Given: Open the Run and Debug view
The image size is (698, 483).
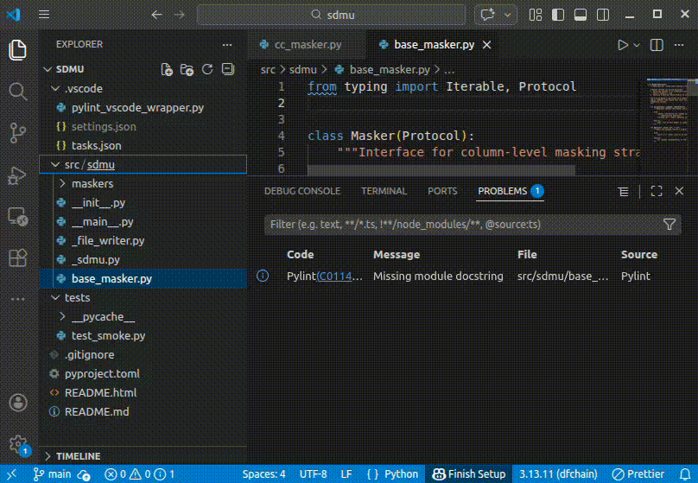Looking at the screenshot, I should [17, 175].
